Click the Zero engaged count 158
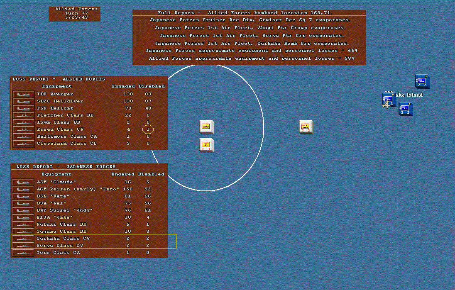The width and height of the screenshot is (455, 290). (x=128, y=189)
